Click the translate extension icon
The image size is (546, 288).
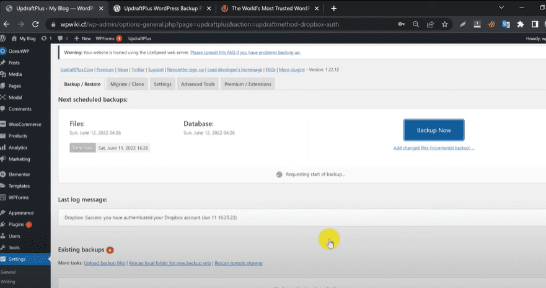[506, 24]
